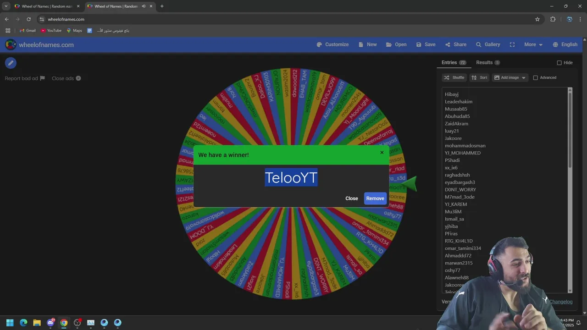The image size is (587, 330).
Task: Enter fullscreen mode icon
Action: [512, 44]
